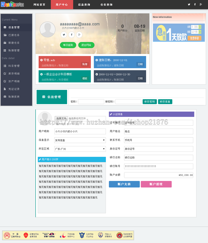Open Google+ circle icon under profile email
Screen dimensions: 208x243
(x=79, y=35)
